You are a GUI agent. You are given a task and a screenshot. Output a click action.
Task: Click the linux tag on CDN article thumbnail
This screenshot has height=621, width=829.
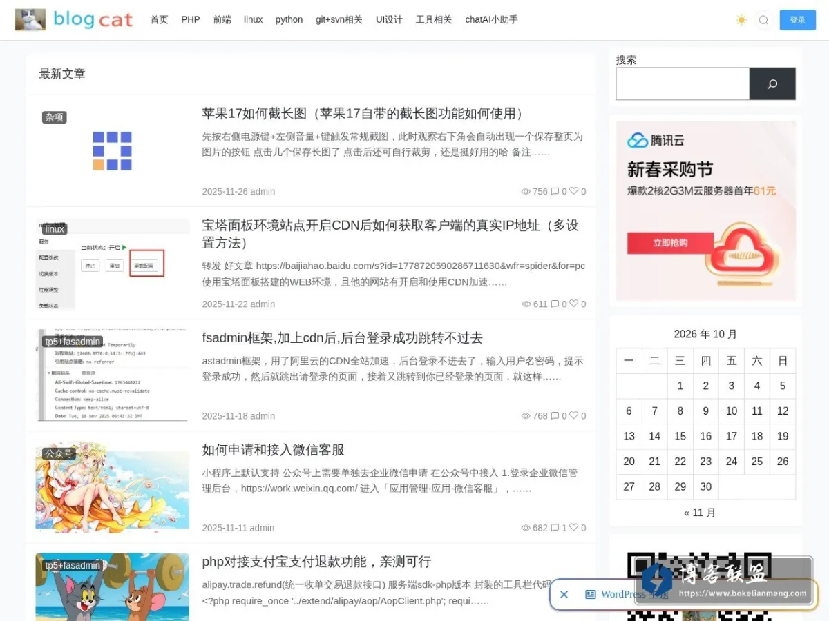pyautogui.click(x=55, y=229)
